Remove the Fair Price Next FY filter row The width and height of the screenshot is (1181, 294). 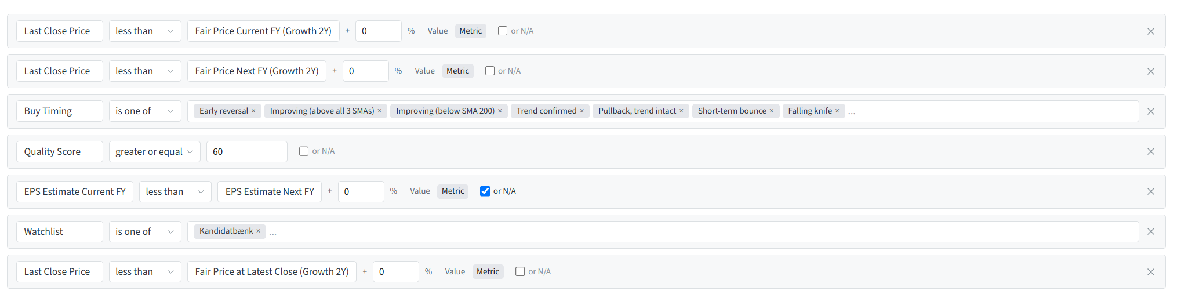point(1150,71)
